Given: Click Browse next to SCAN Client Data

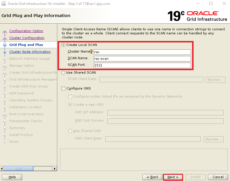Looking at the screenshot, I should click(x=216, y=80).
